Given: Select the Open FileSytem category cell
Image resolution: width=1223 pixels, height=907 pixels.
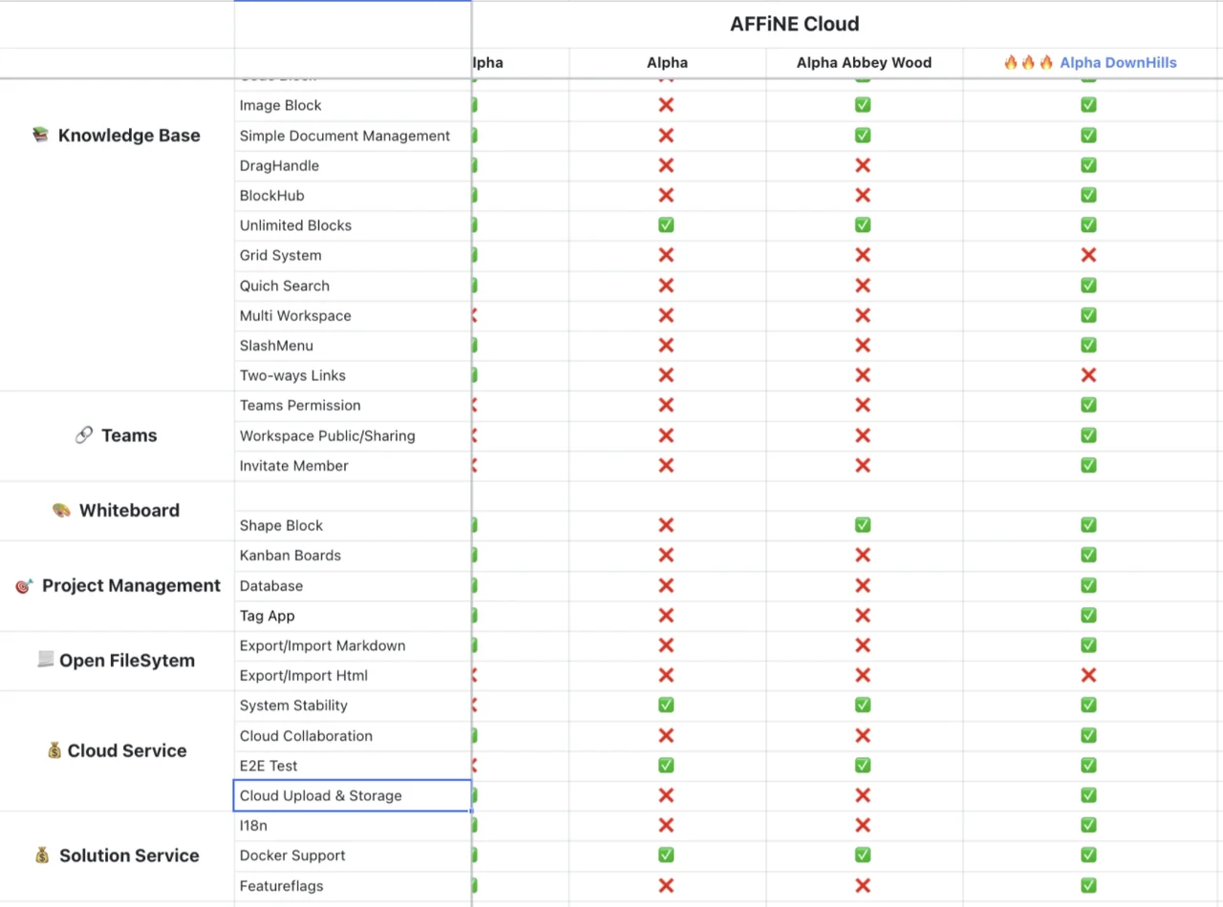Looking at the screenshot, I should pos(117,660).
